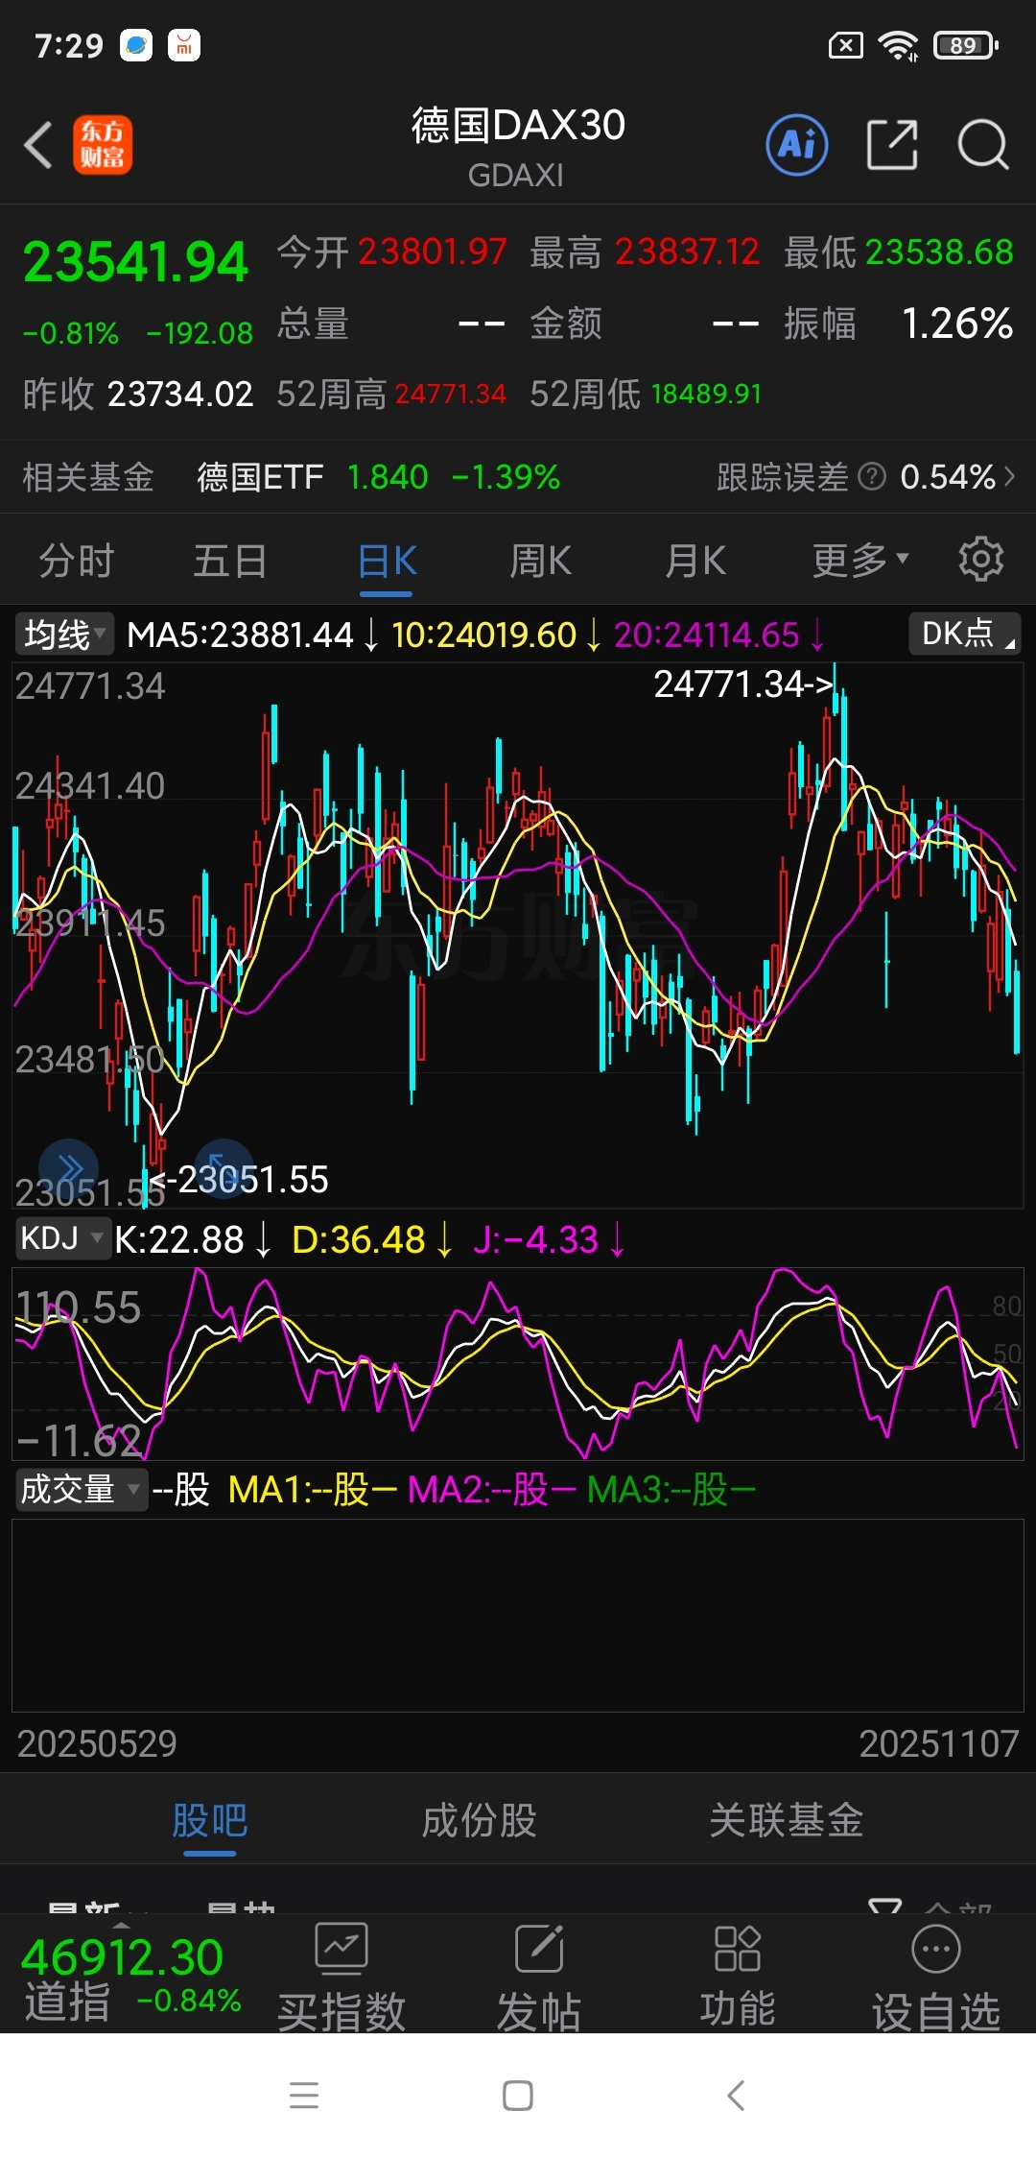
Task: Select the 日K chart tab
Action: point(387,560)
